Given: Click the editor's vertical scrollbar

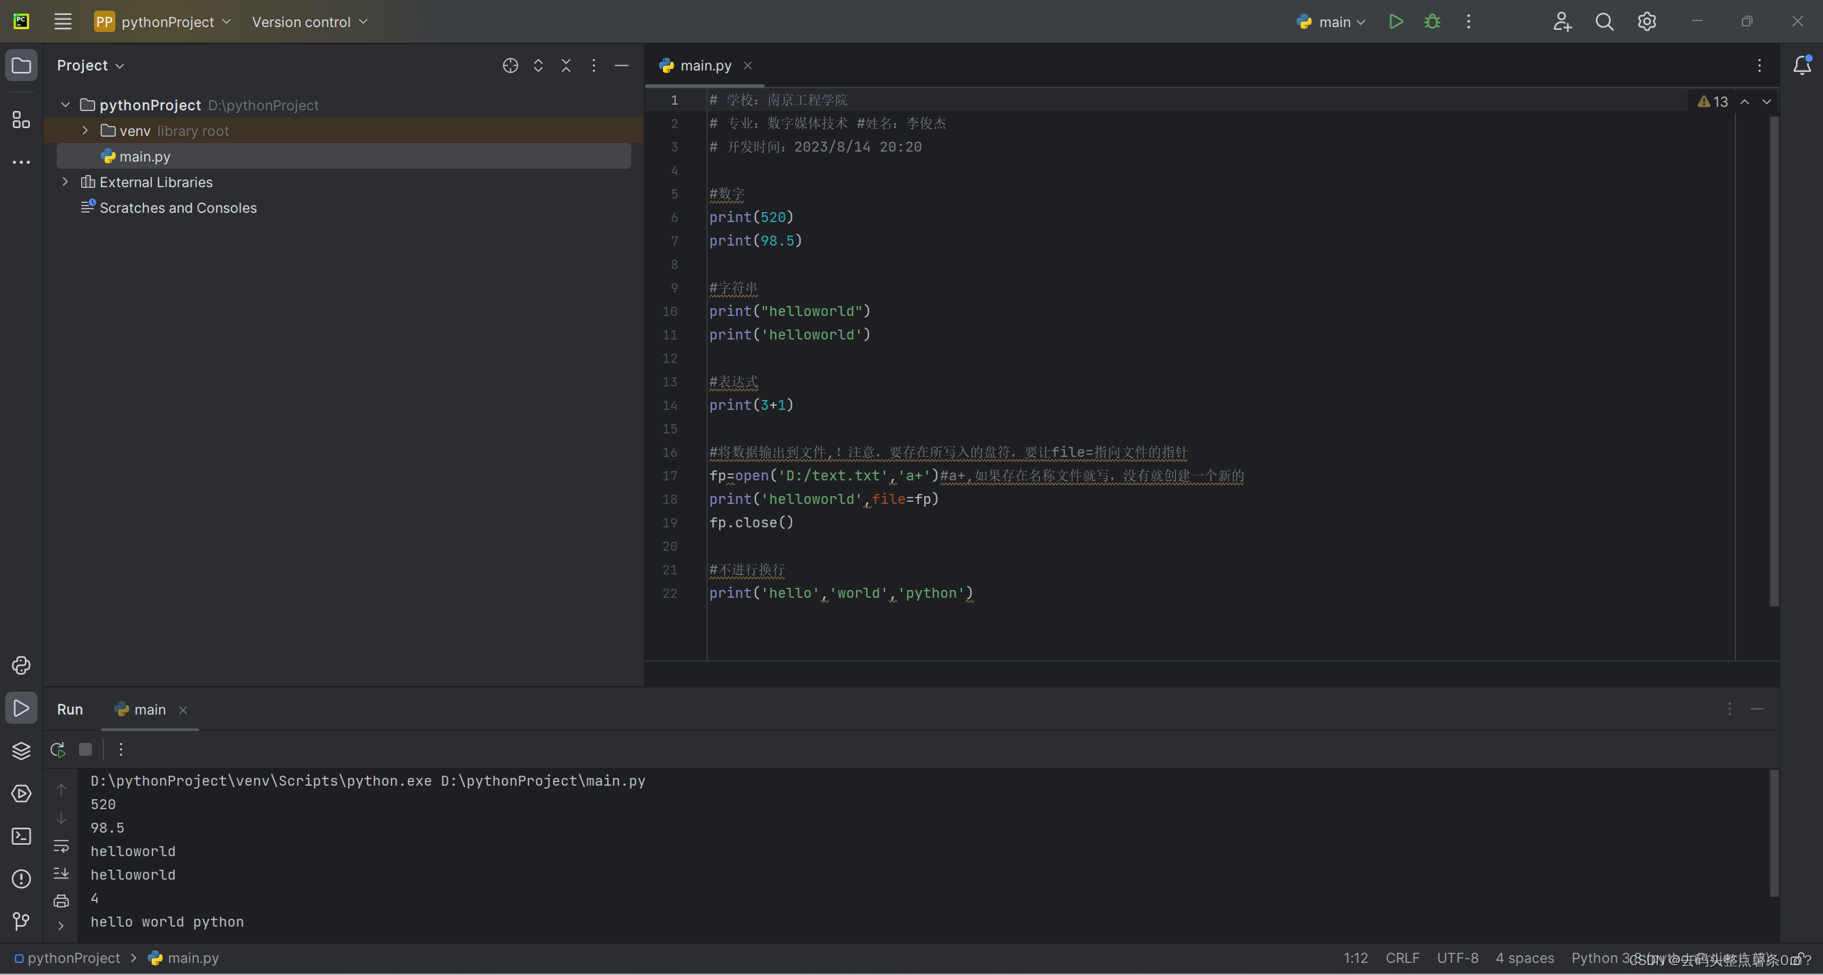Looking at the screenshot, I should point(1774,356).
